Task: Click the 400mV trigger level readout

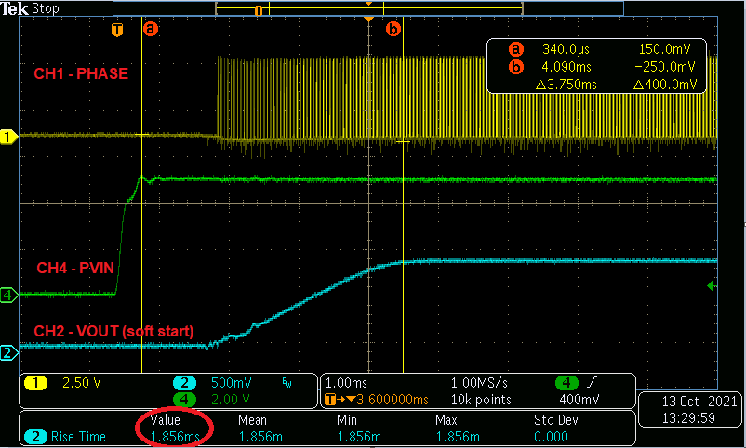Action: click(x=579, y=400)
